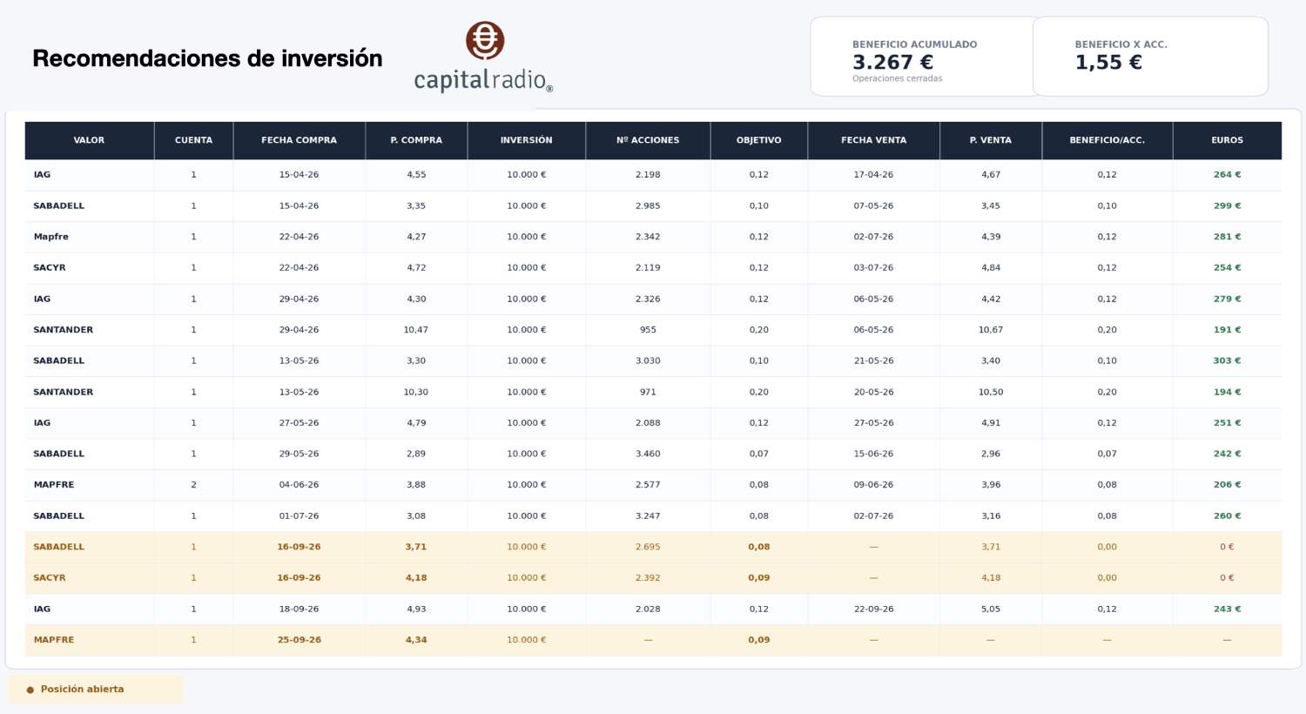The height and width of the screenshot is (714, 1306).
Task: Select the 191 € profit cell
Action: point(1227,330)
